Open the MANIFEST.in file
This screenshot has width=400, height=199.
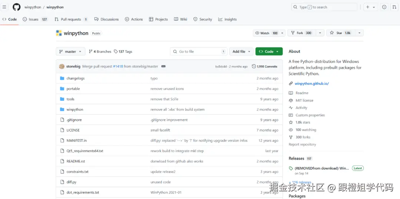(x=77, y=140)
